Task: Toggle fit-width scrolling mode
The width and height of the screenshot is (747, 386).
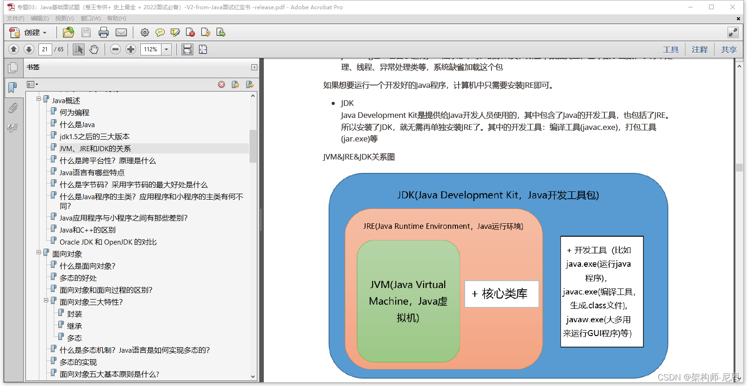Action: pos(187,49)
